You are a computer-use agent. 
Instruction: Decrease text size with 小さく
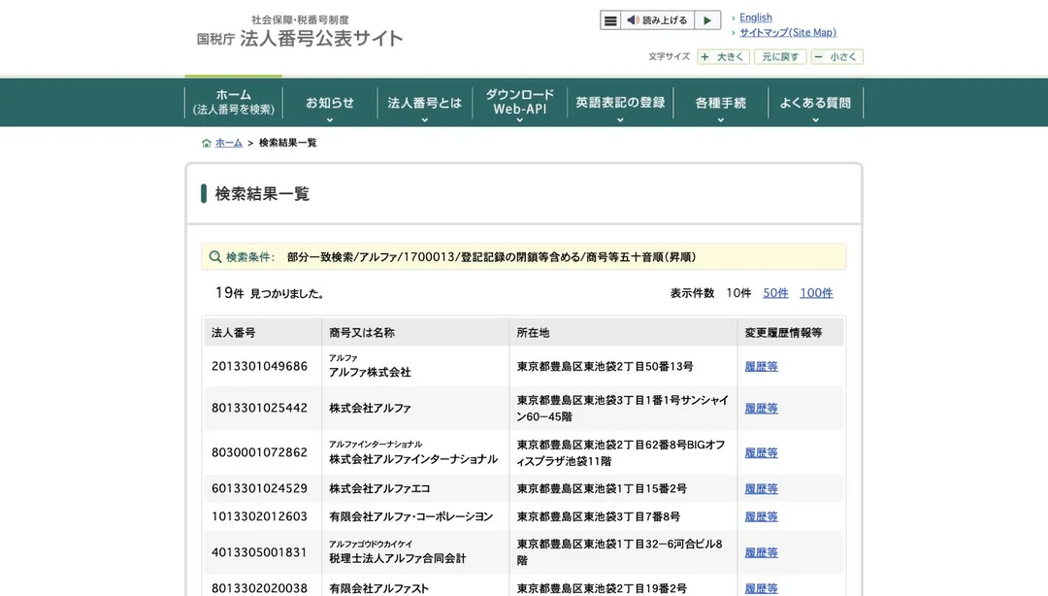coord(836,57)
